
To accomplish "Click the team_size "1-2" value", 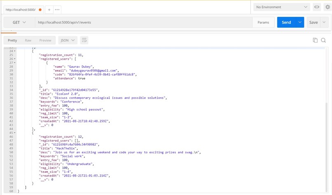I will click(x=67, y=117).
